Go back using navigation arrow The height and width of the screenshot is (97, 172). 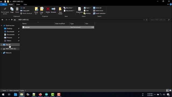[x=2, y=20]
